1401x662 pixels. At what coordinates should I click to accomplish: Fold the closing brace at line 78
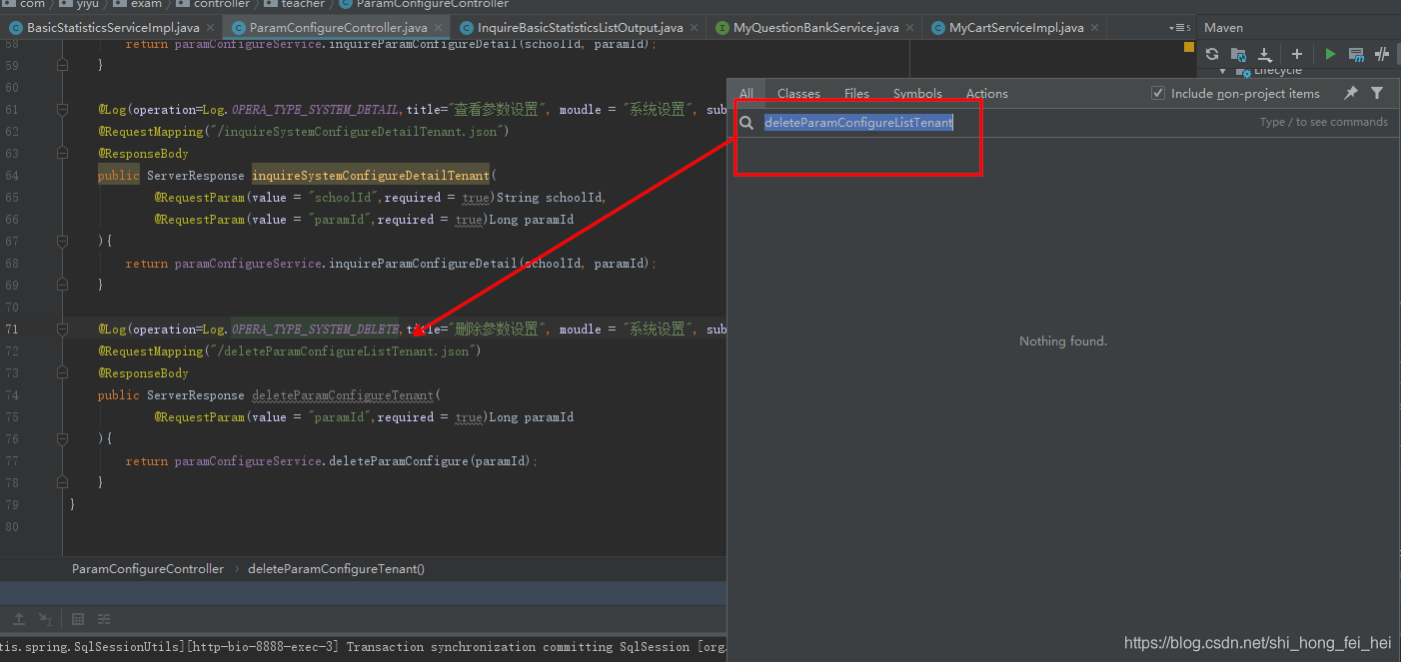pyautogui.click(x=62, y=482)
